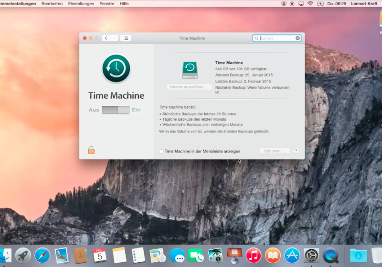Image resolution: width=382 pixels, height=267 pixels.
Task: Click into the Suchen search field
Action: 277,38
